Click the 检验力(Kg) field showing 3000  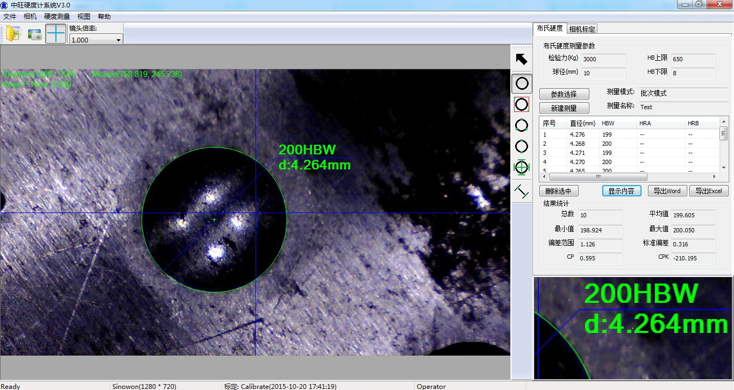click(604, 60)
